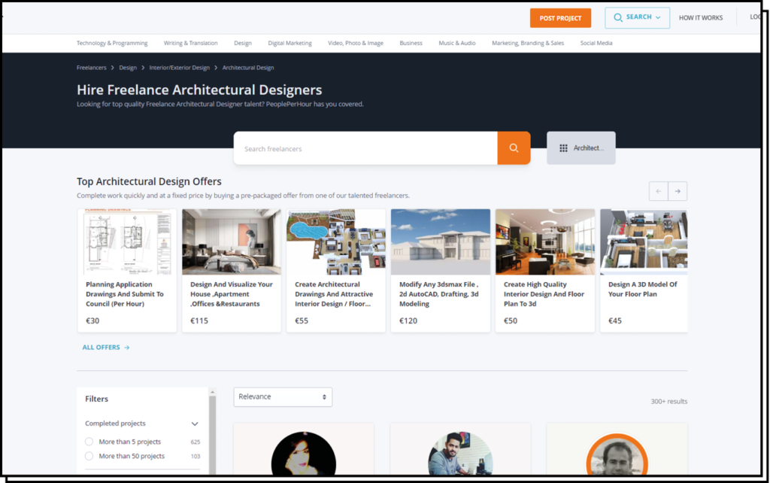Viewport: 770px width, 483px height.
Task: Click the orange search magnifier button
Action: (514, 148)
